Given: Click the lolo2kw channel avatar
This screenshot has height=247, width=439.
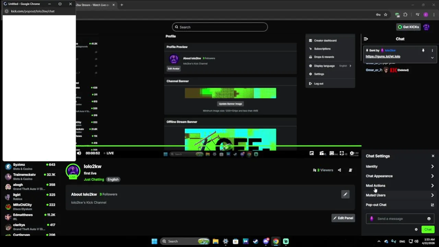Looking at the screenshot, I should point(73,171).
